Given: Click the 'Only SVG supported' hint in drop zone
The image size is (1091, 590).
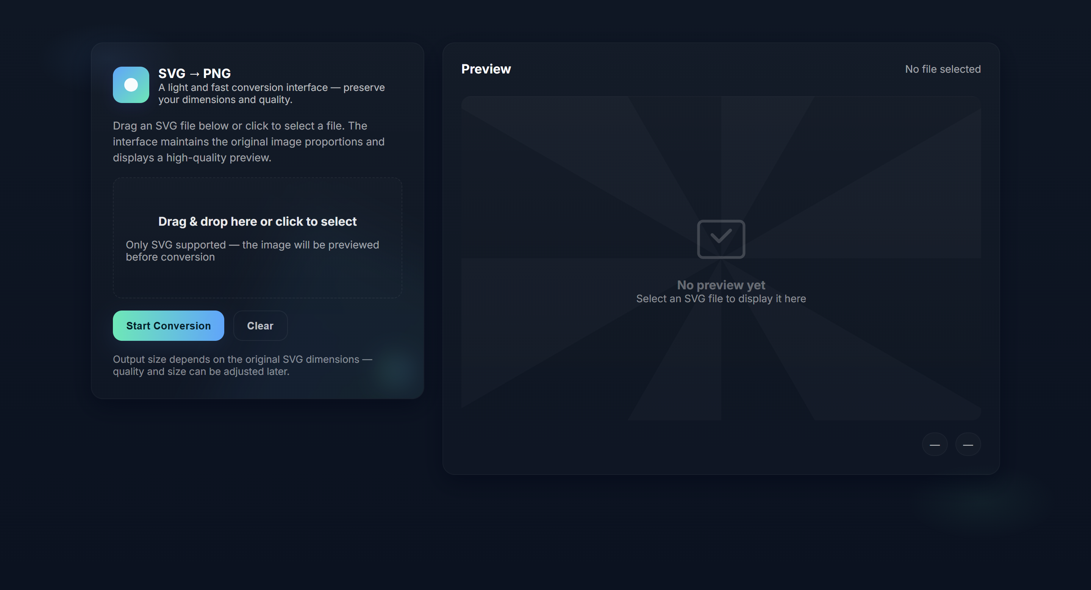Looking at the screenshot, I should pos(252,251).
